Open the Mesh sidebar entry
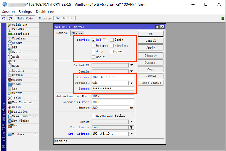 (23, 57)
